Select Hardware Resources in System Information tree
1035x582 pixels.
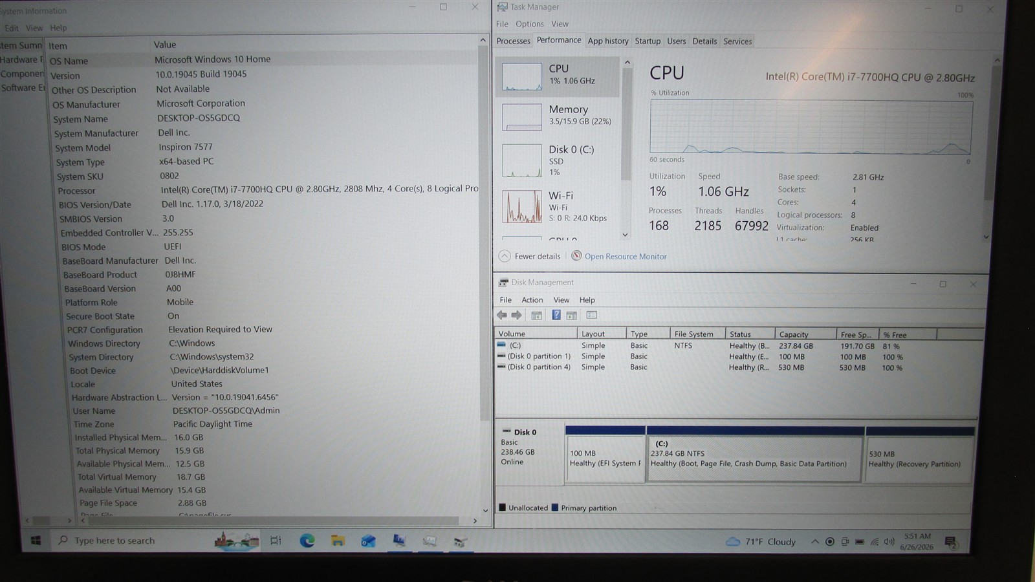pos(21,59)
